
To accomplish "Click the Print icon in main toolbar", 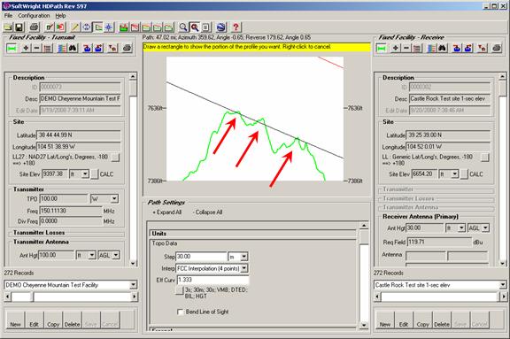I will coord(34,27).
